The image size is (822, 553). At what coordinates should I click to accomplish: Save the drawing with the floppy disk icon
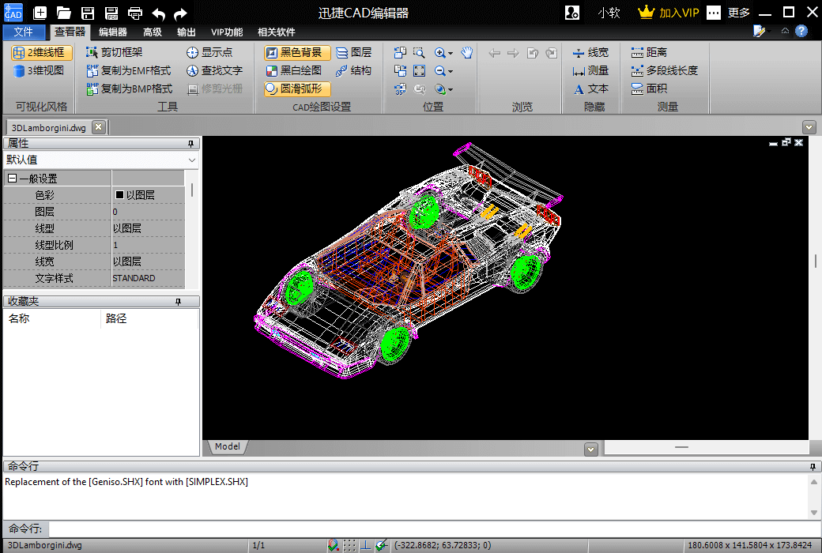88,13
